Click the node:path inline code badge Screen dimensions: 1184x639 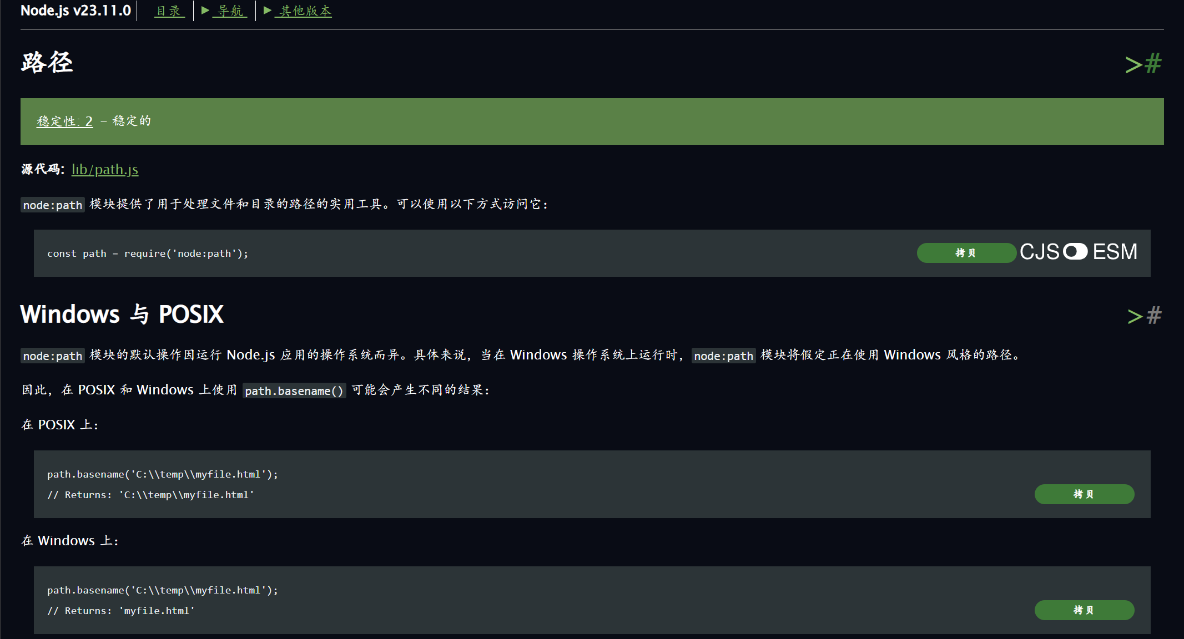pyautogui.click(x=52, y=205)
